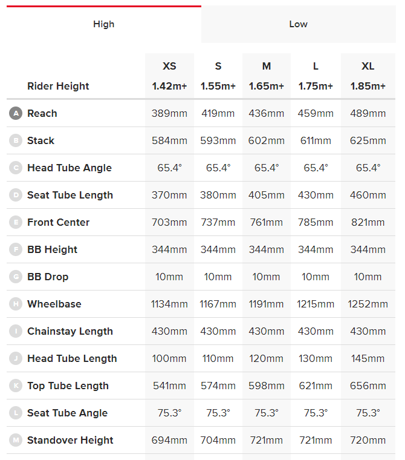
Task: Click the M size 436mm Reach cell
Action: (267, 113)
